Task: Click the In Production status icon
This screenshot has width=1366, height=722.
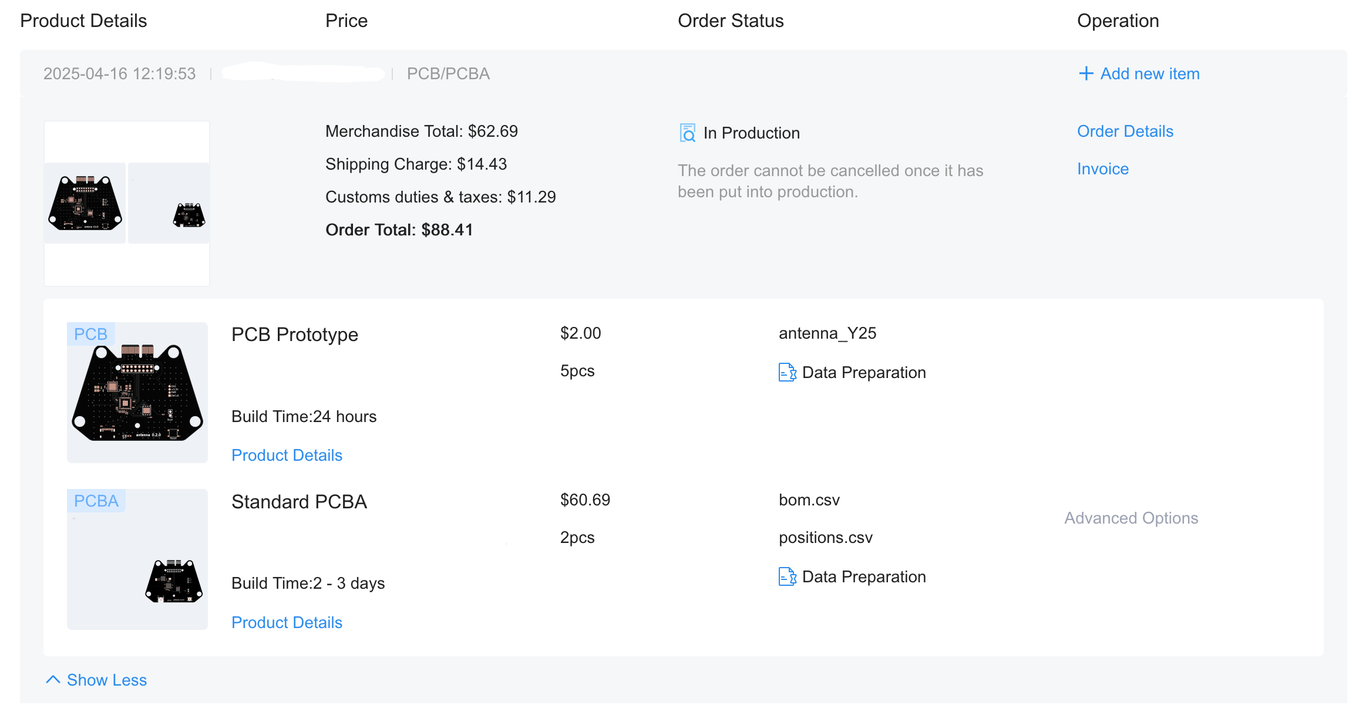Action: (687, 133)
